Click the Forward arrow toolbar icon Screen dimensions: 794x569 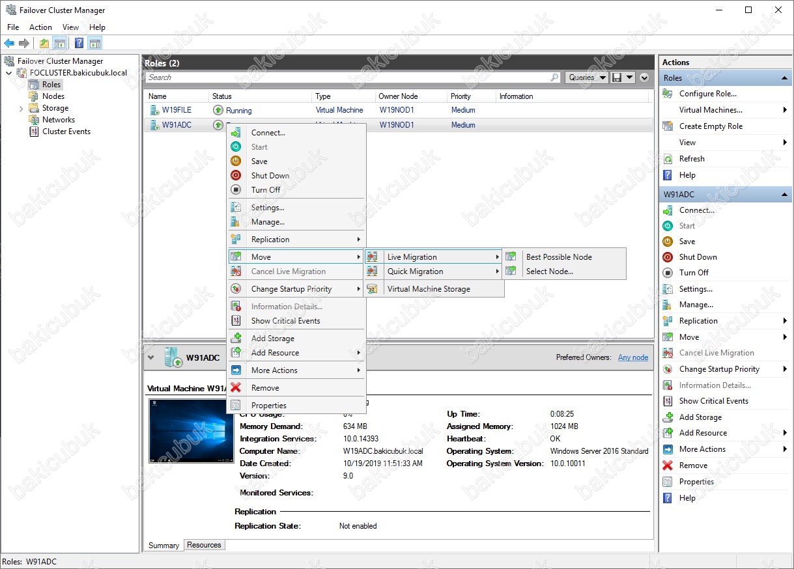click(24, 44)
